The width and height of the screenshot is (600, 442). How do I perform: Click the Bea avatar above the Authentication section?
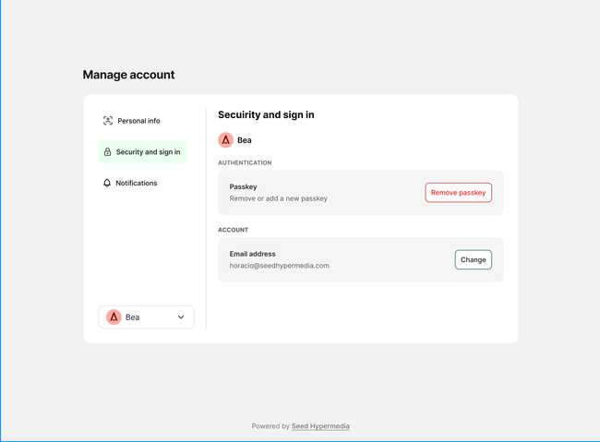click(225, 140)
